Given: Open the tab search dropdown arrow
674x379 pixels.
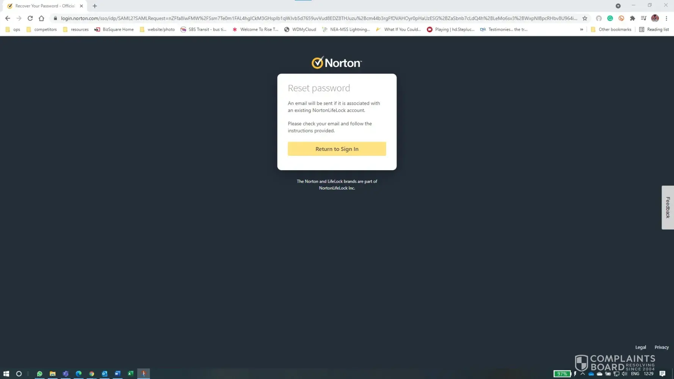Looking at the screenshot, I should click(618, 6).
